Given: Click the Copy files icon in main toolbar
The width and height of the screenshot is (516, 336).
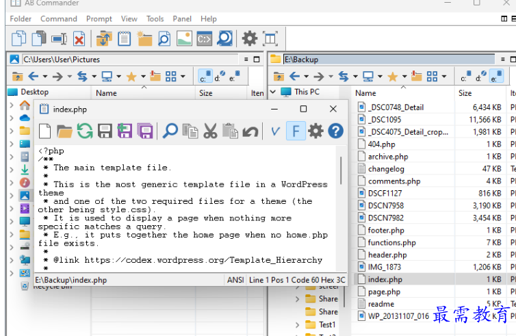Looking at the screenshot, I should 18,38.
